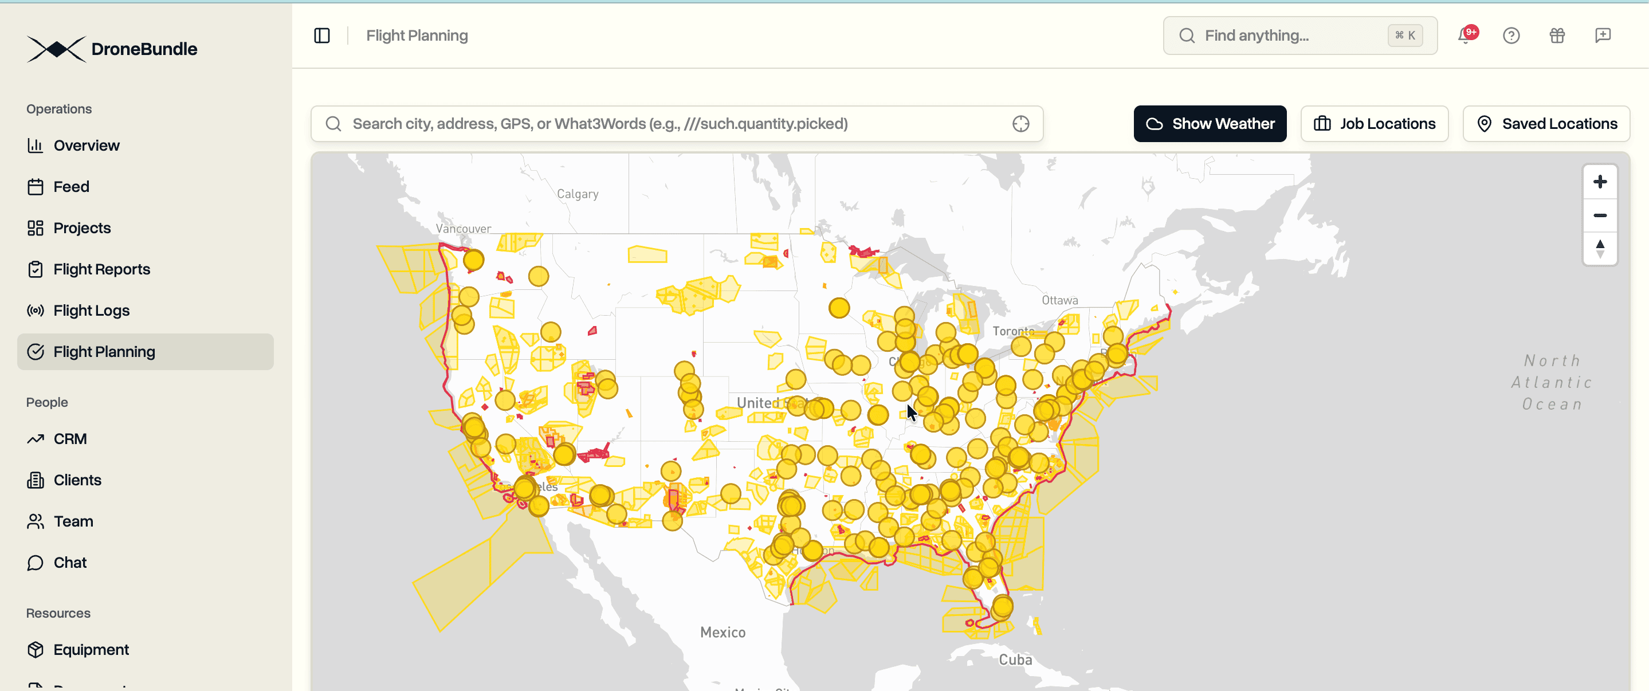This screenshot has height=691, width=1649.
Task: Open the feedback message icon top right
Action: [1603, 35]
